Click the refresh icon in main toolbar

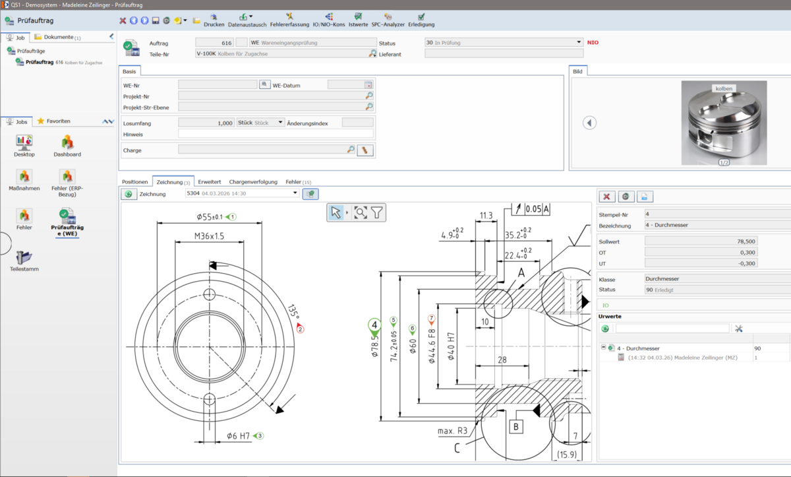click(x=166, y=20)
